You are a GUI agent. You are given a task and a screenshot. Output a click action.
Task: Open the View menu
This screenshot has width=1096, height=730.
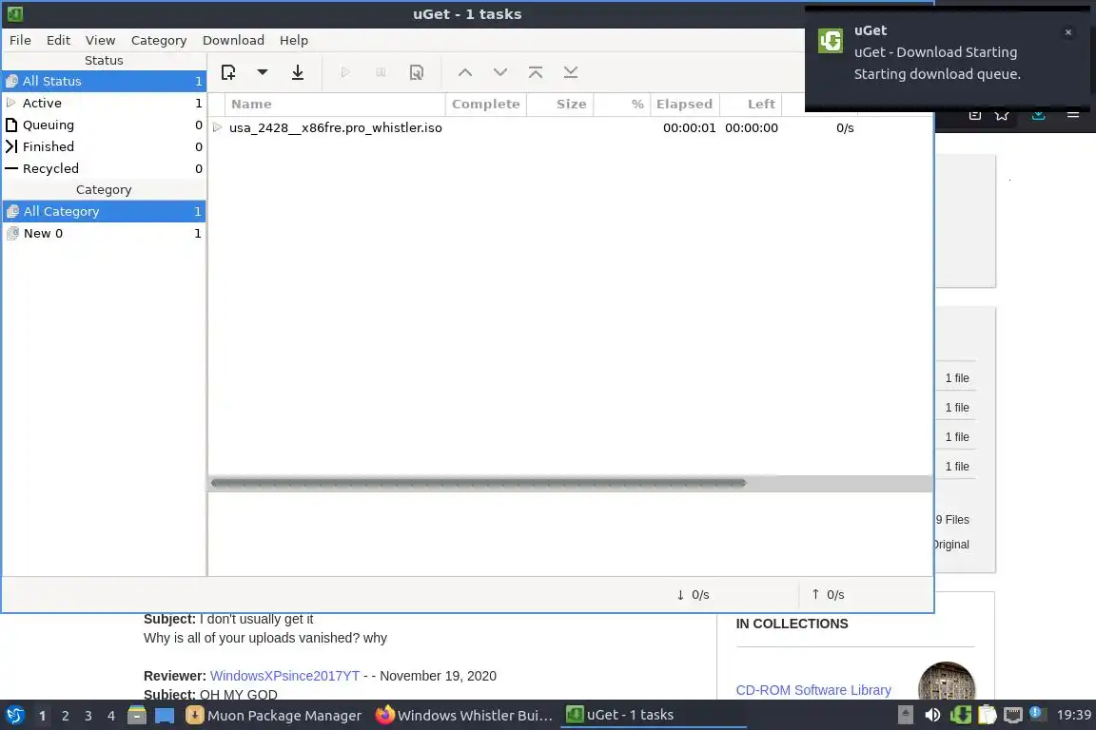tap(100, 41)
